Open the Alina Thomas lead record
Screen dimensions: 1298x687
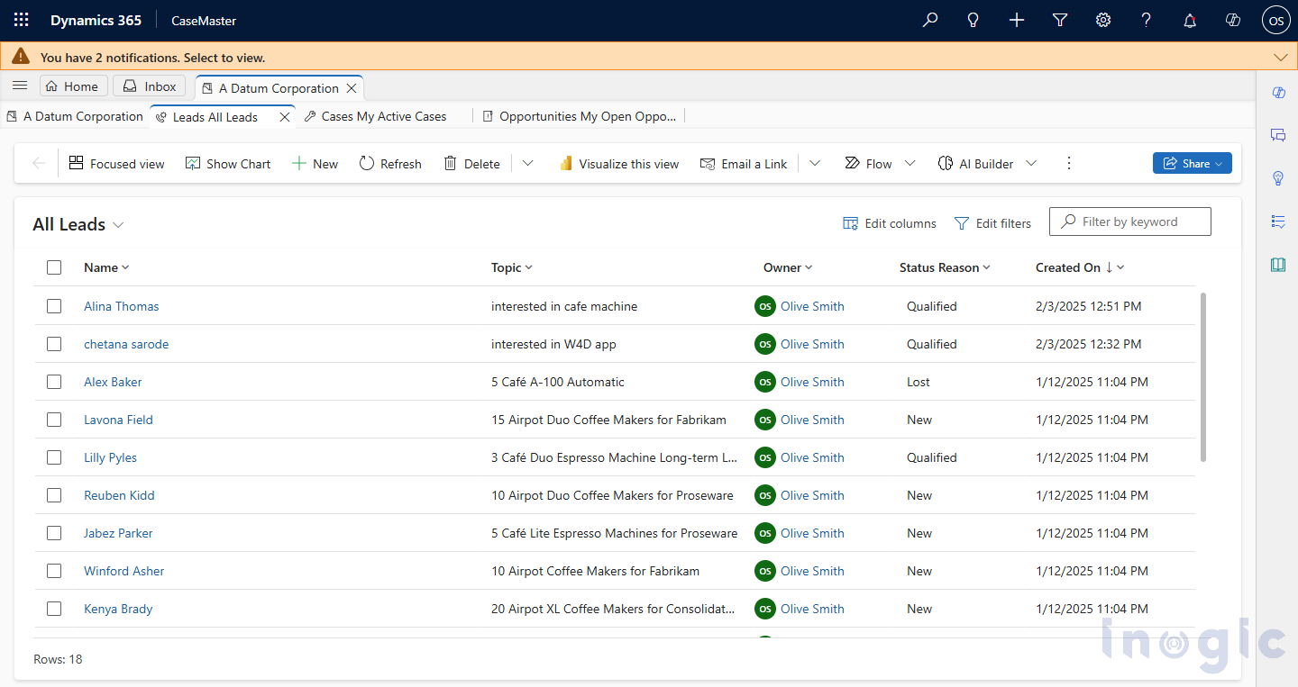pos(121,306)
